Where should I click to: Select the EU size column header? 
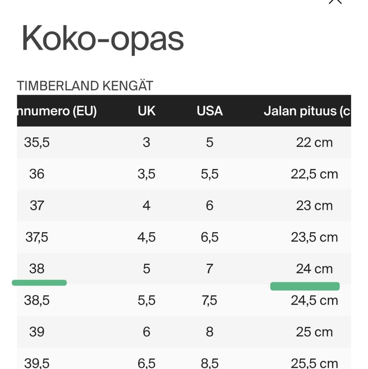click(57, 111)
